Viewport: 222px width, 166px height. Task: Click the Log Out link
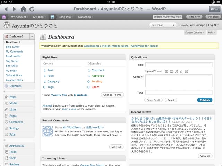(x=213, y=25)
